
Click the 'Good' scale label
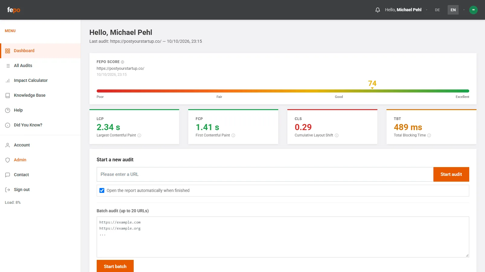tap(339, 97)
